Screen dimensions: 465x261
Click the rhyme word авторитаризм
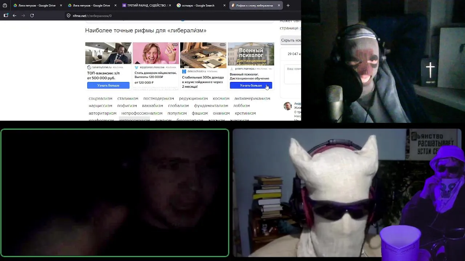click(x=102, y=113)
